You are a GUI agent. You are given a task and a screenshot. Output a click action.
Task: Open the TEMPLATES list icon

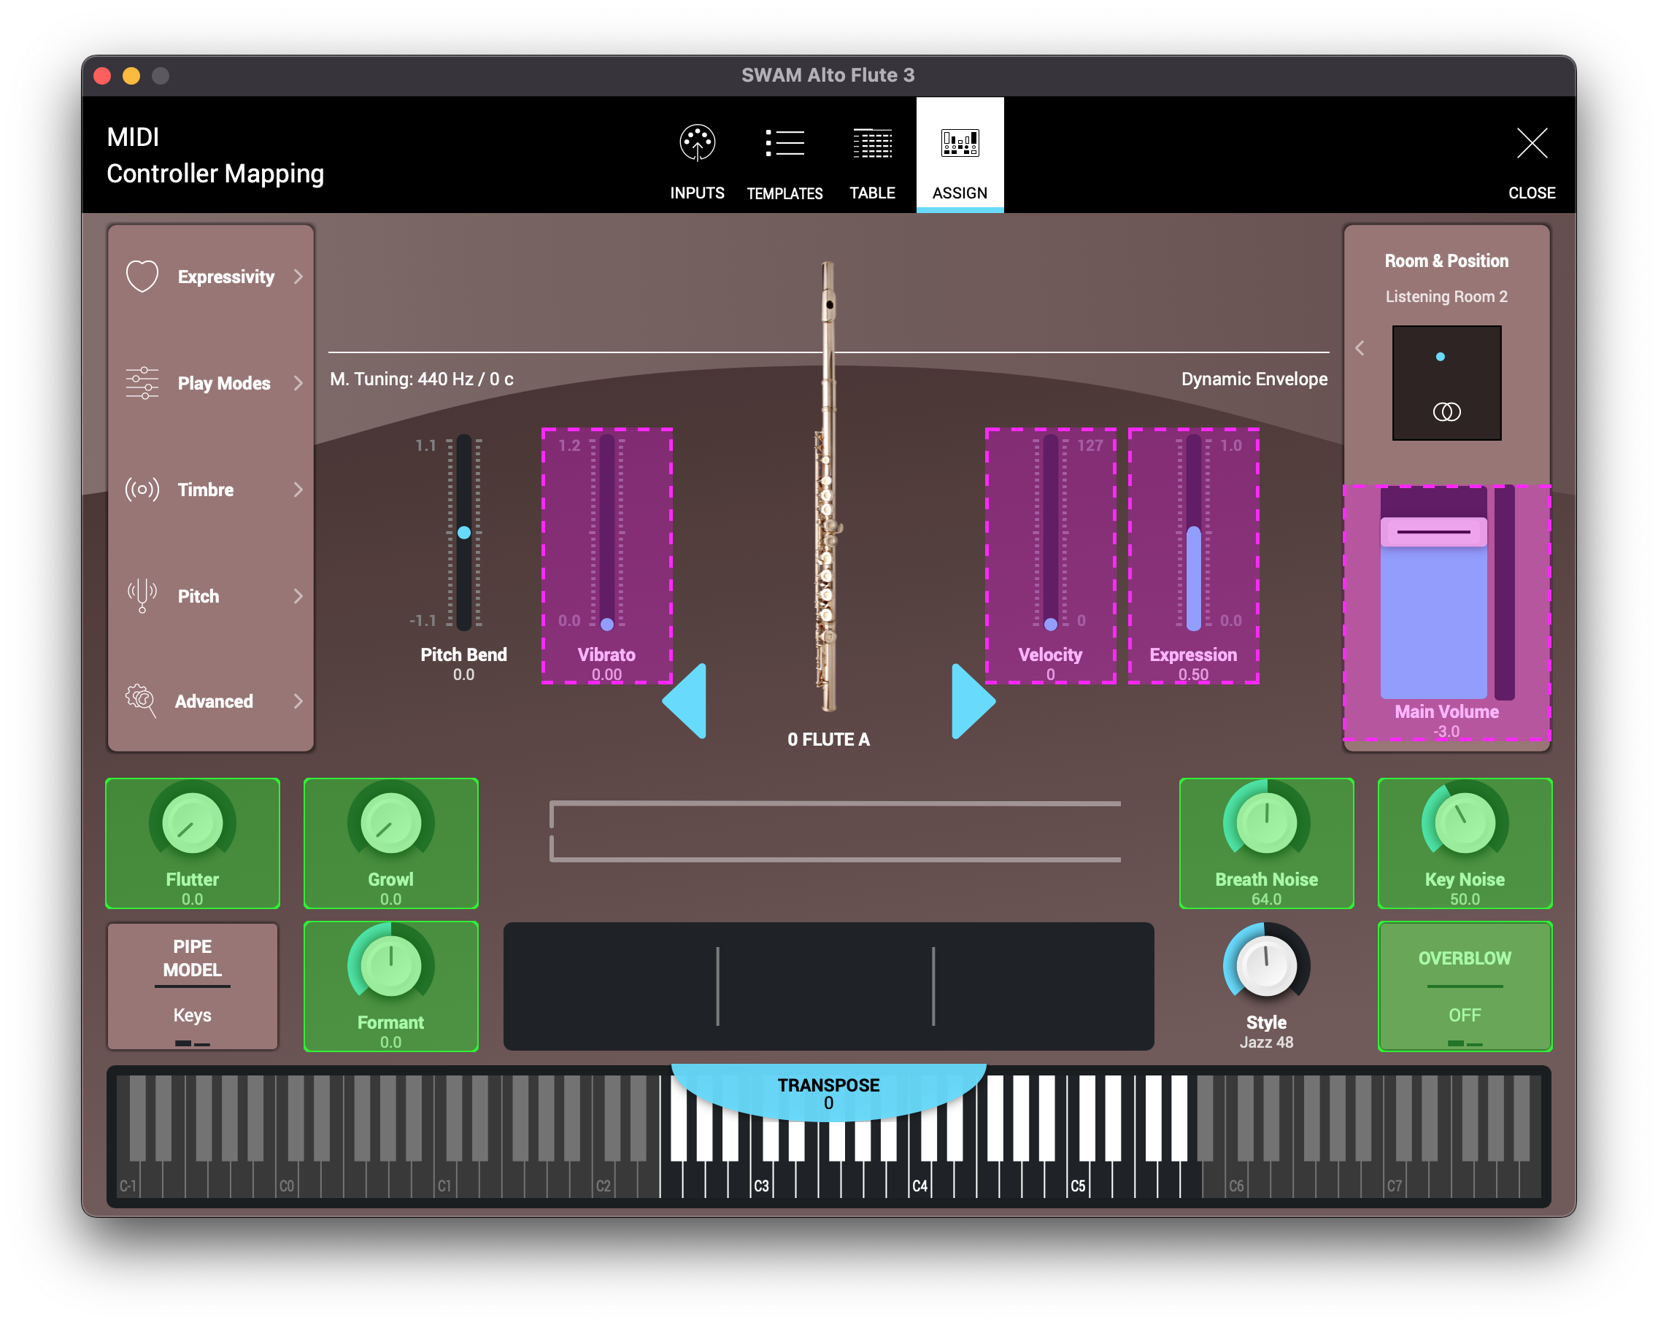[x=784, y=143]
